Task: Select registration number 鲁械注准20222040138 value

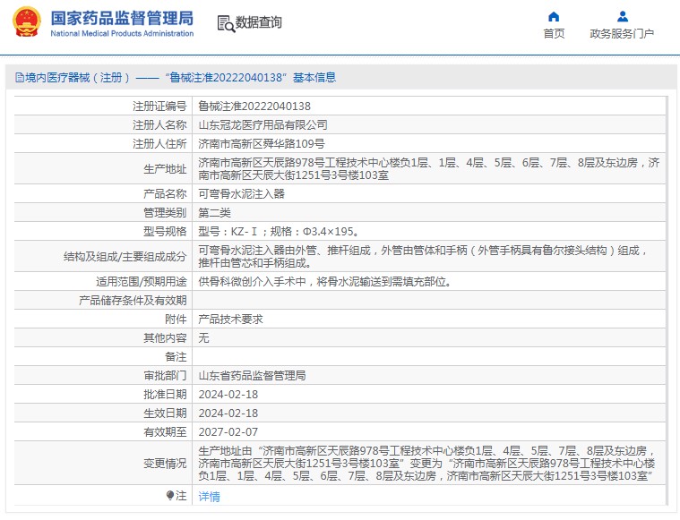Action: pos(254,107)
